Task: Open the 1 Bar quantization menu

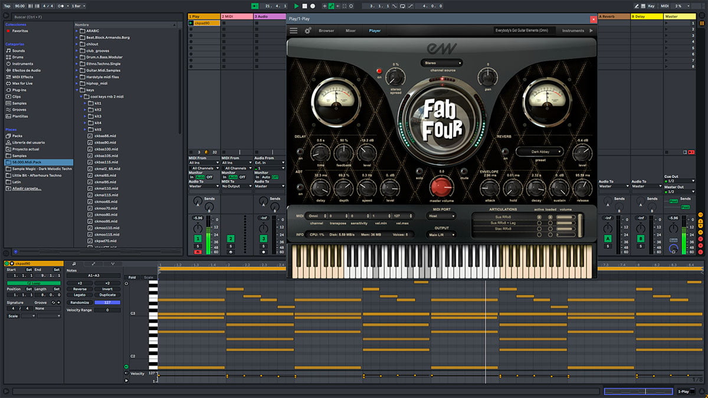Action: [x=77, y=5]
